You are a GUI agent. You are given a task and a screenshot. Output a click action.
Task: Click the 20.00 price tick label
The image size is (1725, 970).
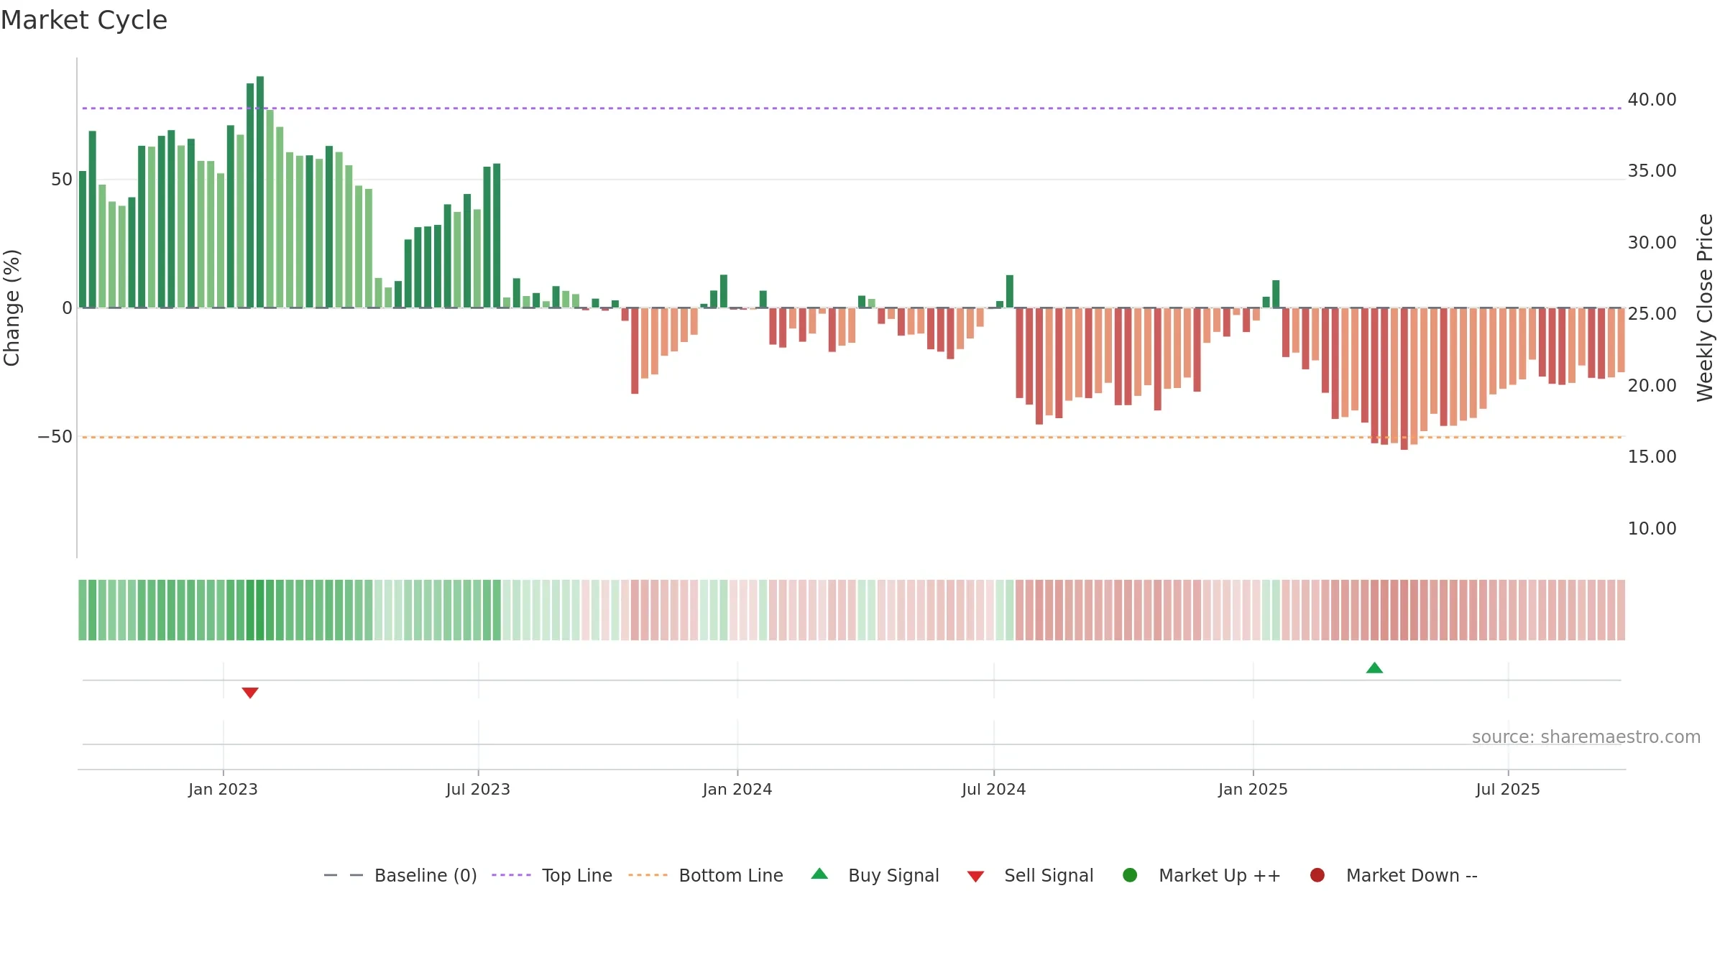pos(1652,386)
